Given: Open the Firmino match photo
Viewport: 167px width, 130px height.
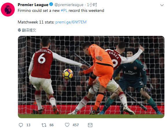Looking at the screenshot, I should pyautogui.click(x=91, y=77).
